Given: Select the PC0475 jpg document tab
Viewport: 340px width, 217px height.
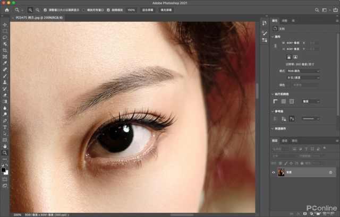Looking at the screenshot, I should point(39,18).
